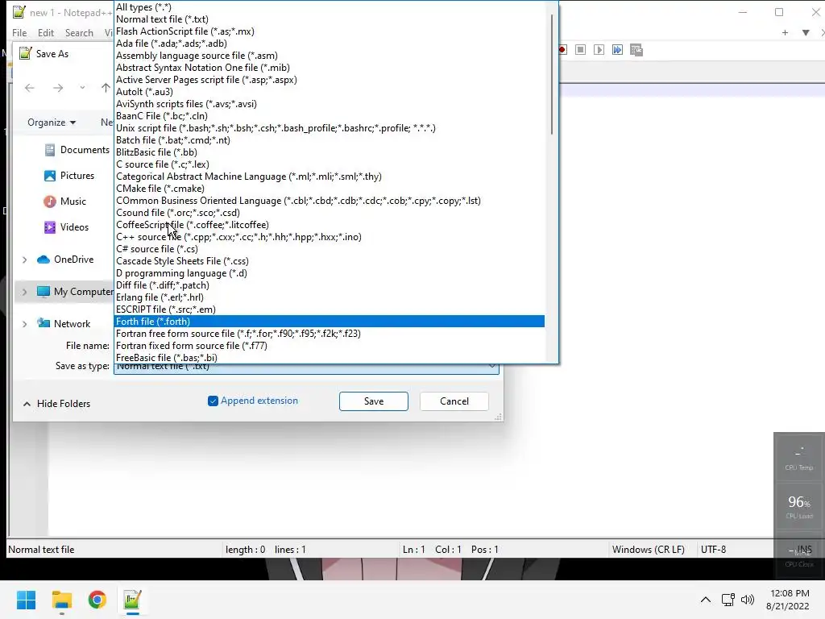Select Network in the navigation pane
Viewport: 825px width, 619px height.
(x=64, y=324)
